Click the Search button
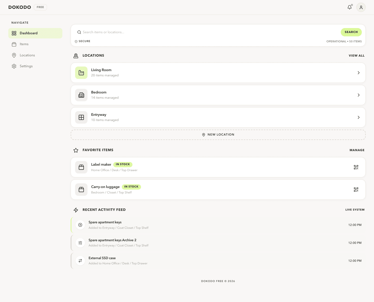The height and width of the screenshot is (302, 374). point(351,32)
